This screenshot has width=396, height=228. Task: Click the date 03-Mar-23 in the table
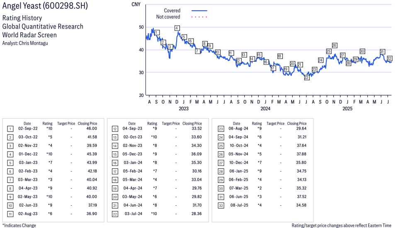27,180
